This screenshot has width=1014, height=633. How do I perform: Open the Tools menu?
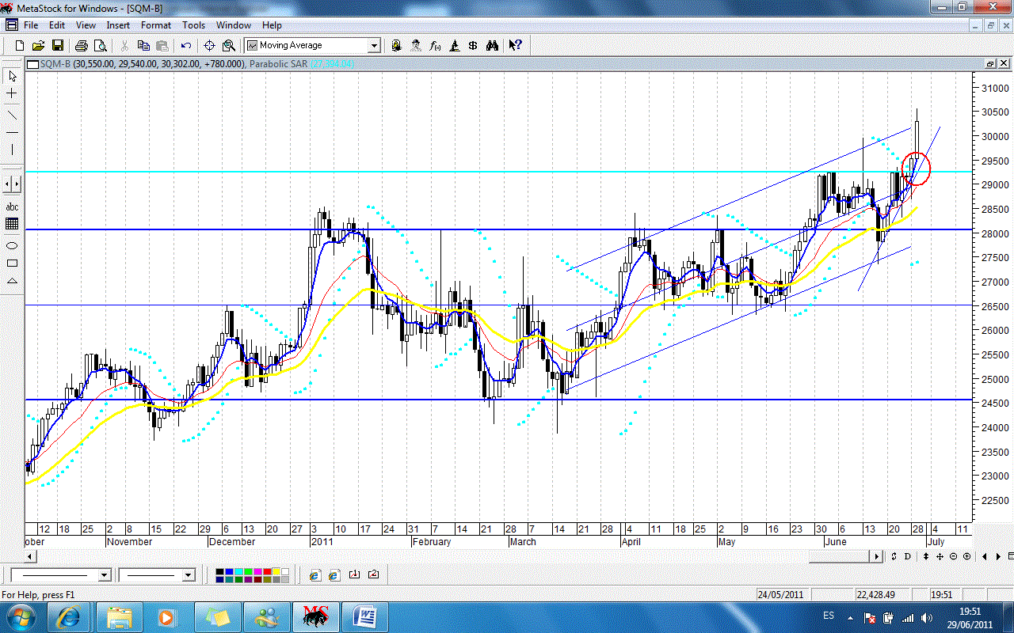coord(193,25)
